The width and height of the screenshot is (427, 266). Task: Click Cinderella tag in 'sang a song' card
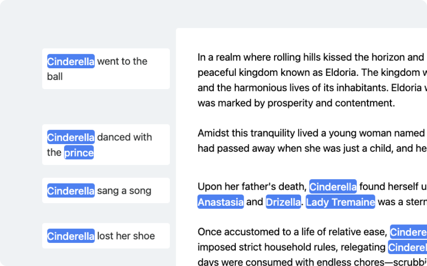[71, 191]
